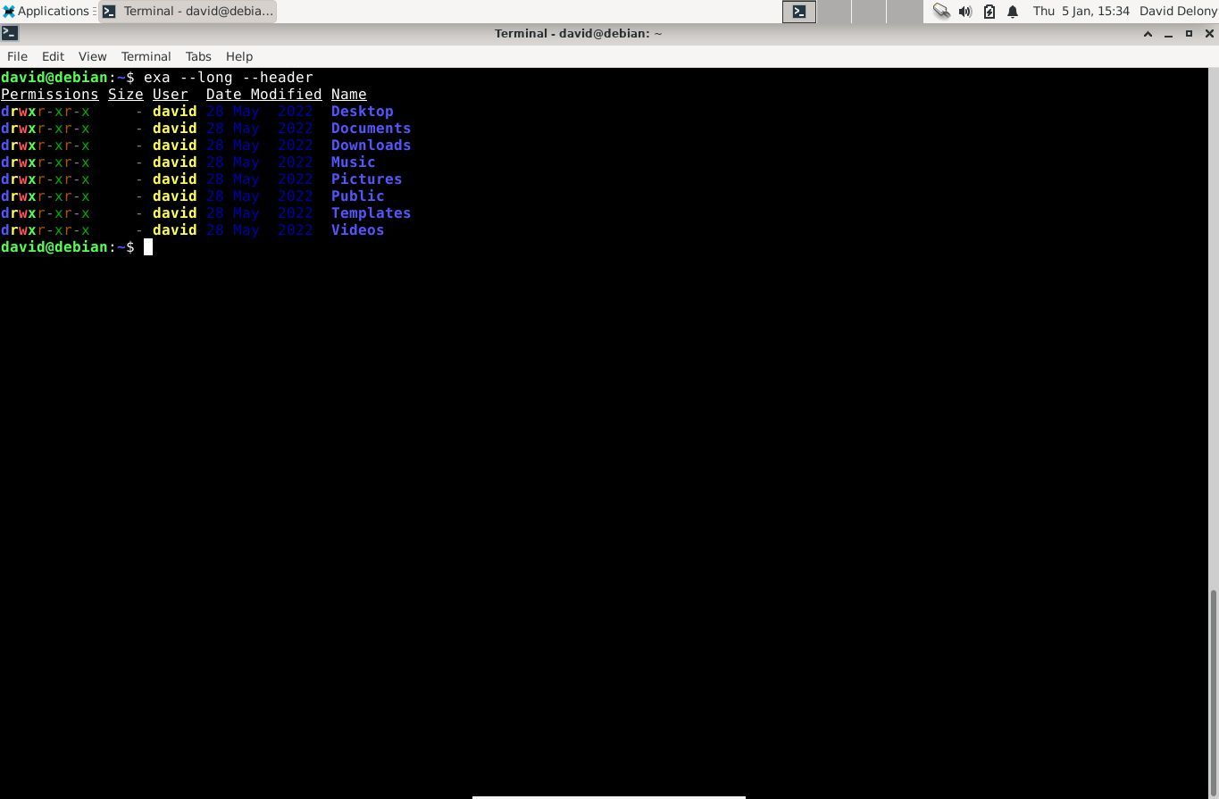Switch to the fourth workspace in the pager
1219x799 pixels.
905,12
